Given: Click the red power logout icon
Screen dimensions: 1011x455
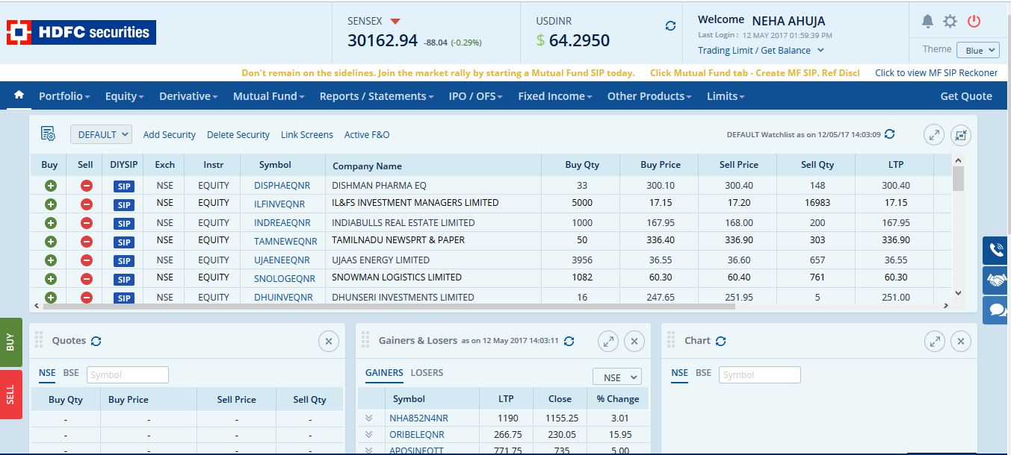Looking at the screenshot, I should point(974,22).
